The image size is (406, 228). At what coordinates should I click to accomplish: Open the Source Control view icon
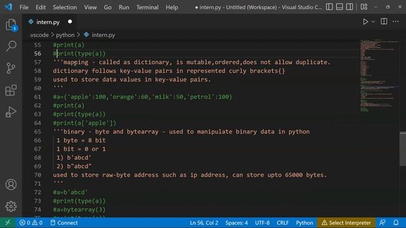pos(11,68)
